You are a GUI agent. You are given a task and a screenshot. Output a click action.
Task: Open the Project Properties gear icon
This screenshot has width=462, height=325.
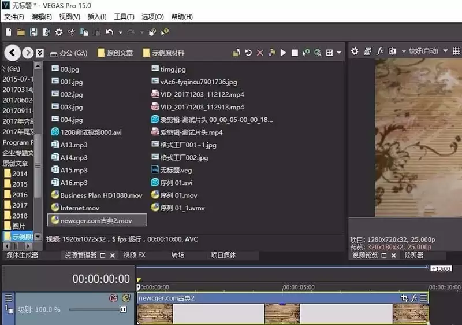point(59,32)
